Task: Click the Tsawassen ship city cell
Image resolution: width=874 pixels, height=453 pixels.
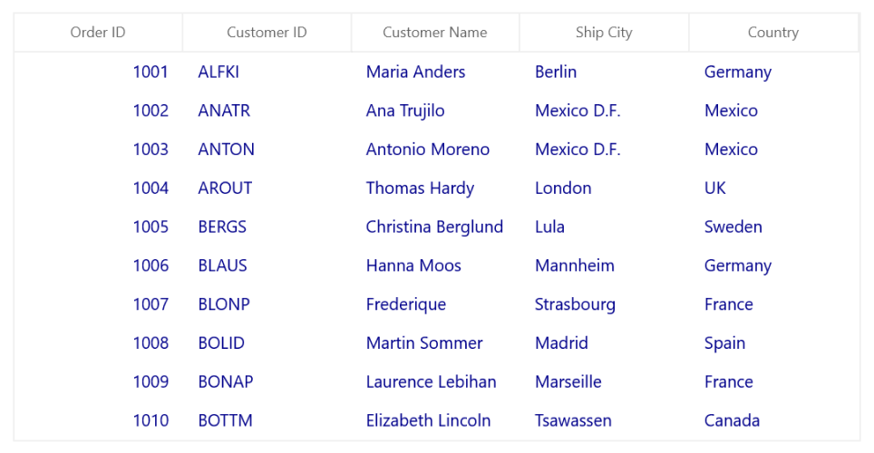Action: coord(573,420)
